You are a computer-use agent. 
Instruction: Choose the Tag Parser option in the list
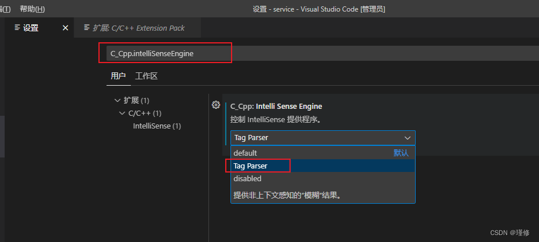pyautogui.click(x=323, y=166)
